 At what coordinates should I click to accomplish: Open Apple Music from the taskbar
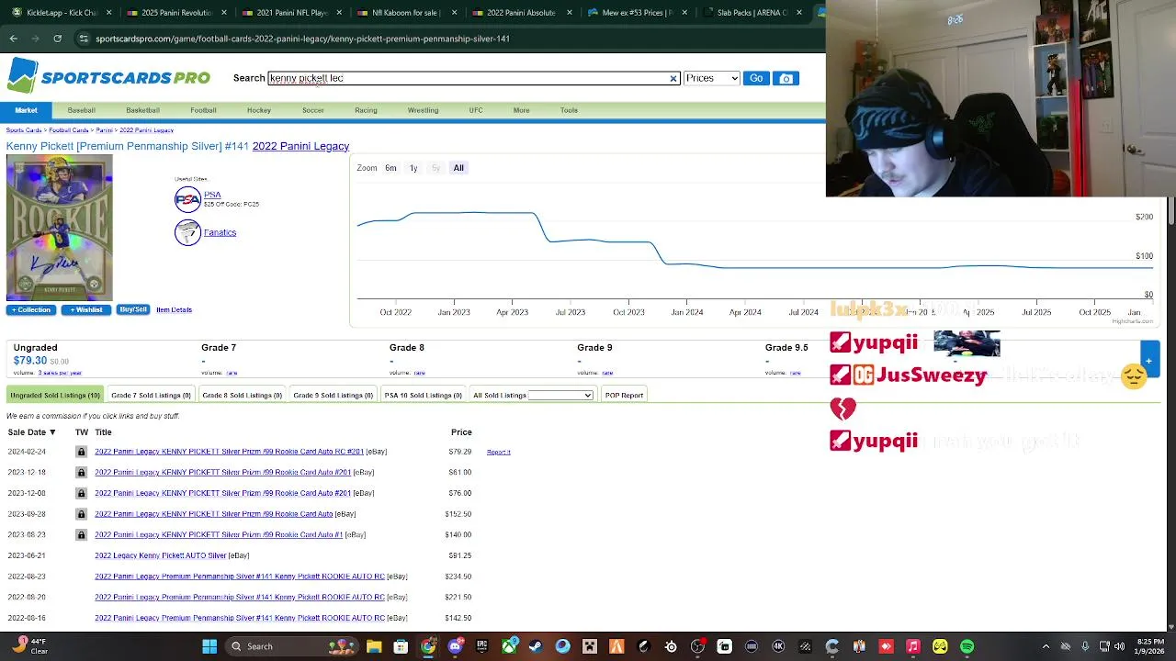[x=913, y=646]
